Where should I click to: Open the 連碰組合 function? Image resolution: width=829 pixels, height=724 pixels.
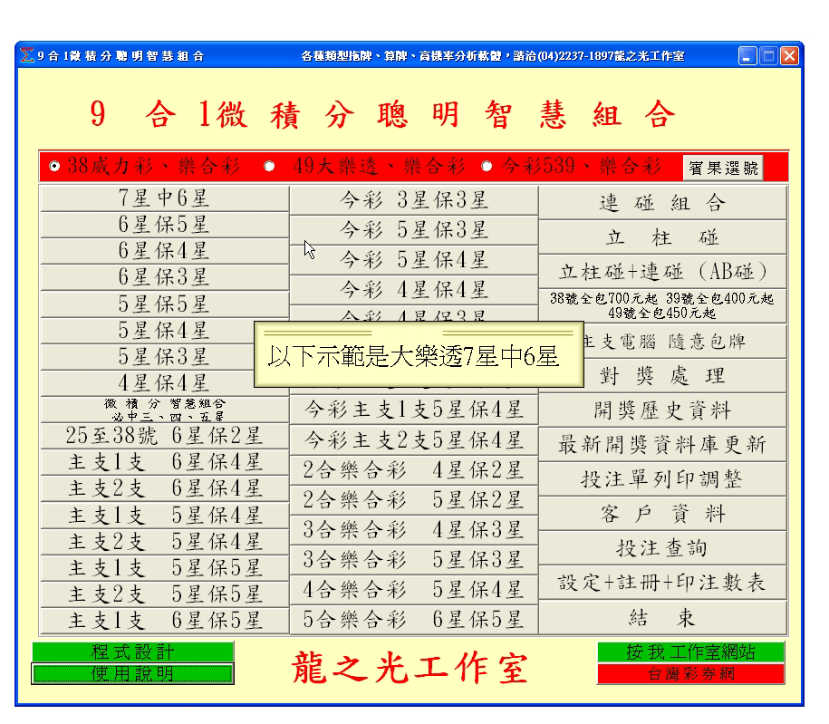pyautogui.click(x=662, y=203)
